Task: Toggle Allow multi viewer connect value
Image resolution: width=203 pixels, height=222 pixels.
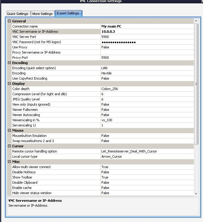Action: [x=147, y=167]
